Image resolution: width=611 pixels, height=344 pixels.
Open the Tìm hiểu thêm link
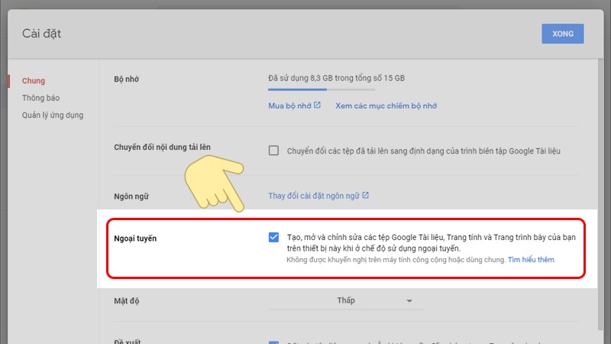pos(531,260)
